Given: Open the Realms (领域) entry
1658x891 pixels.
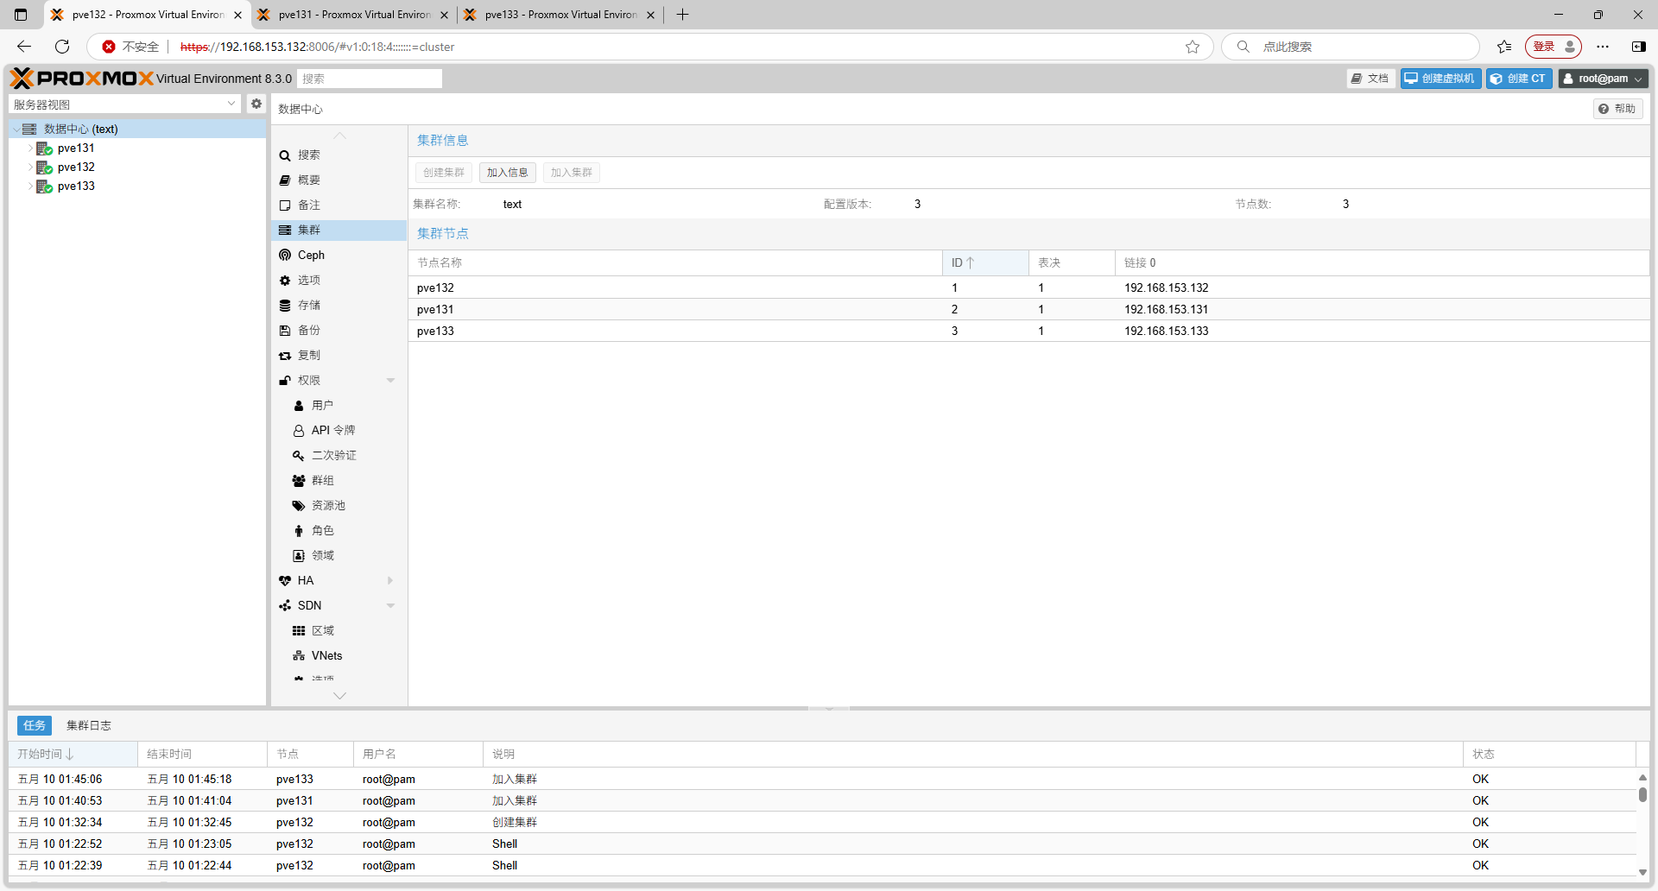Looking at the screenshot, I should 339,555.
